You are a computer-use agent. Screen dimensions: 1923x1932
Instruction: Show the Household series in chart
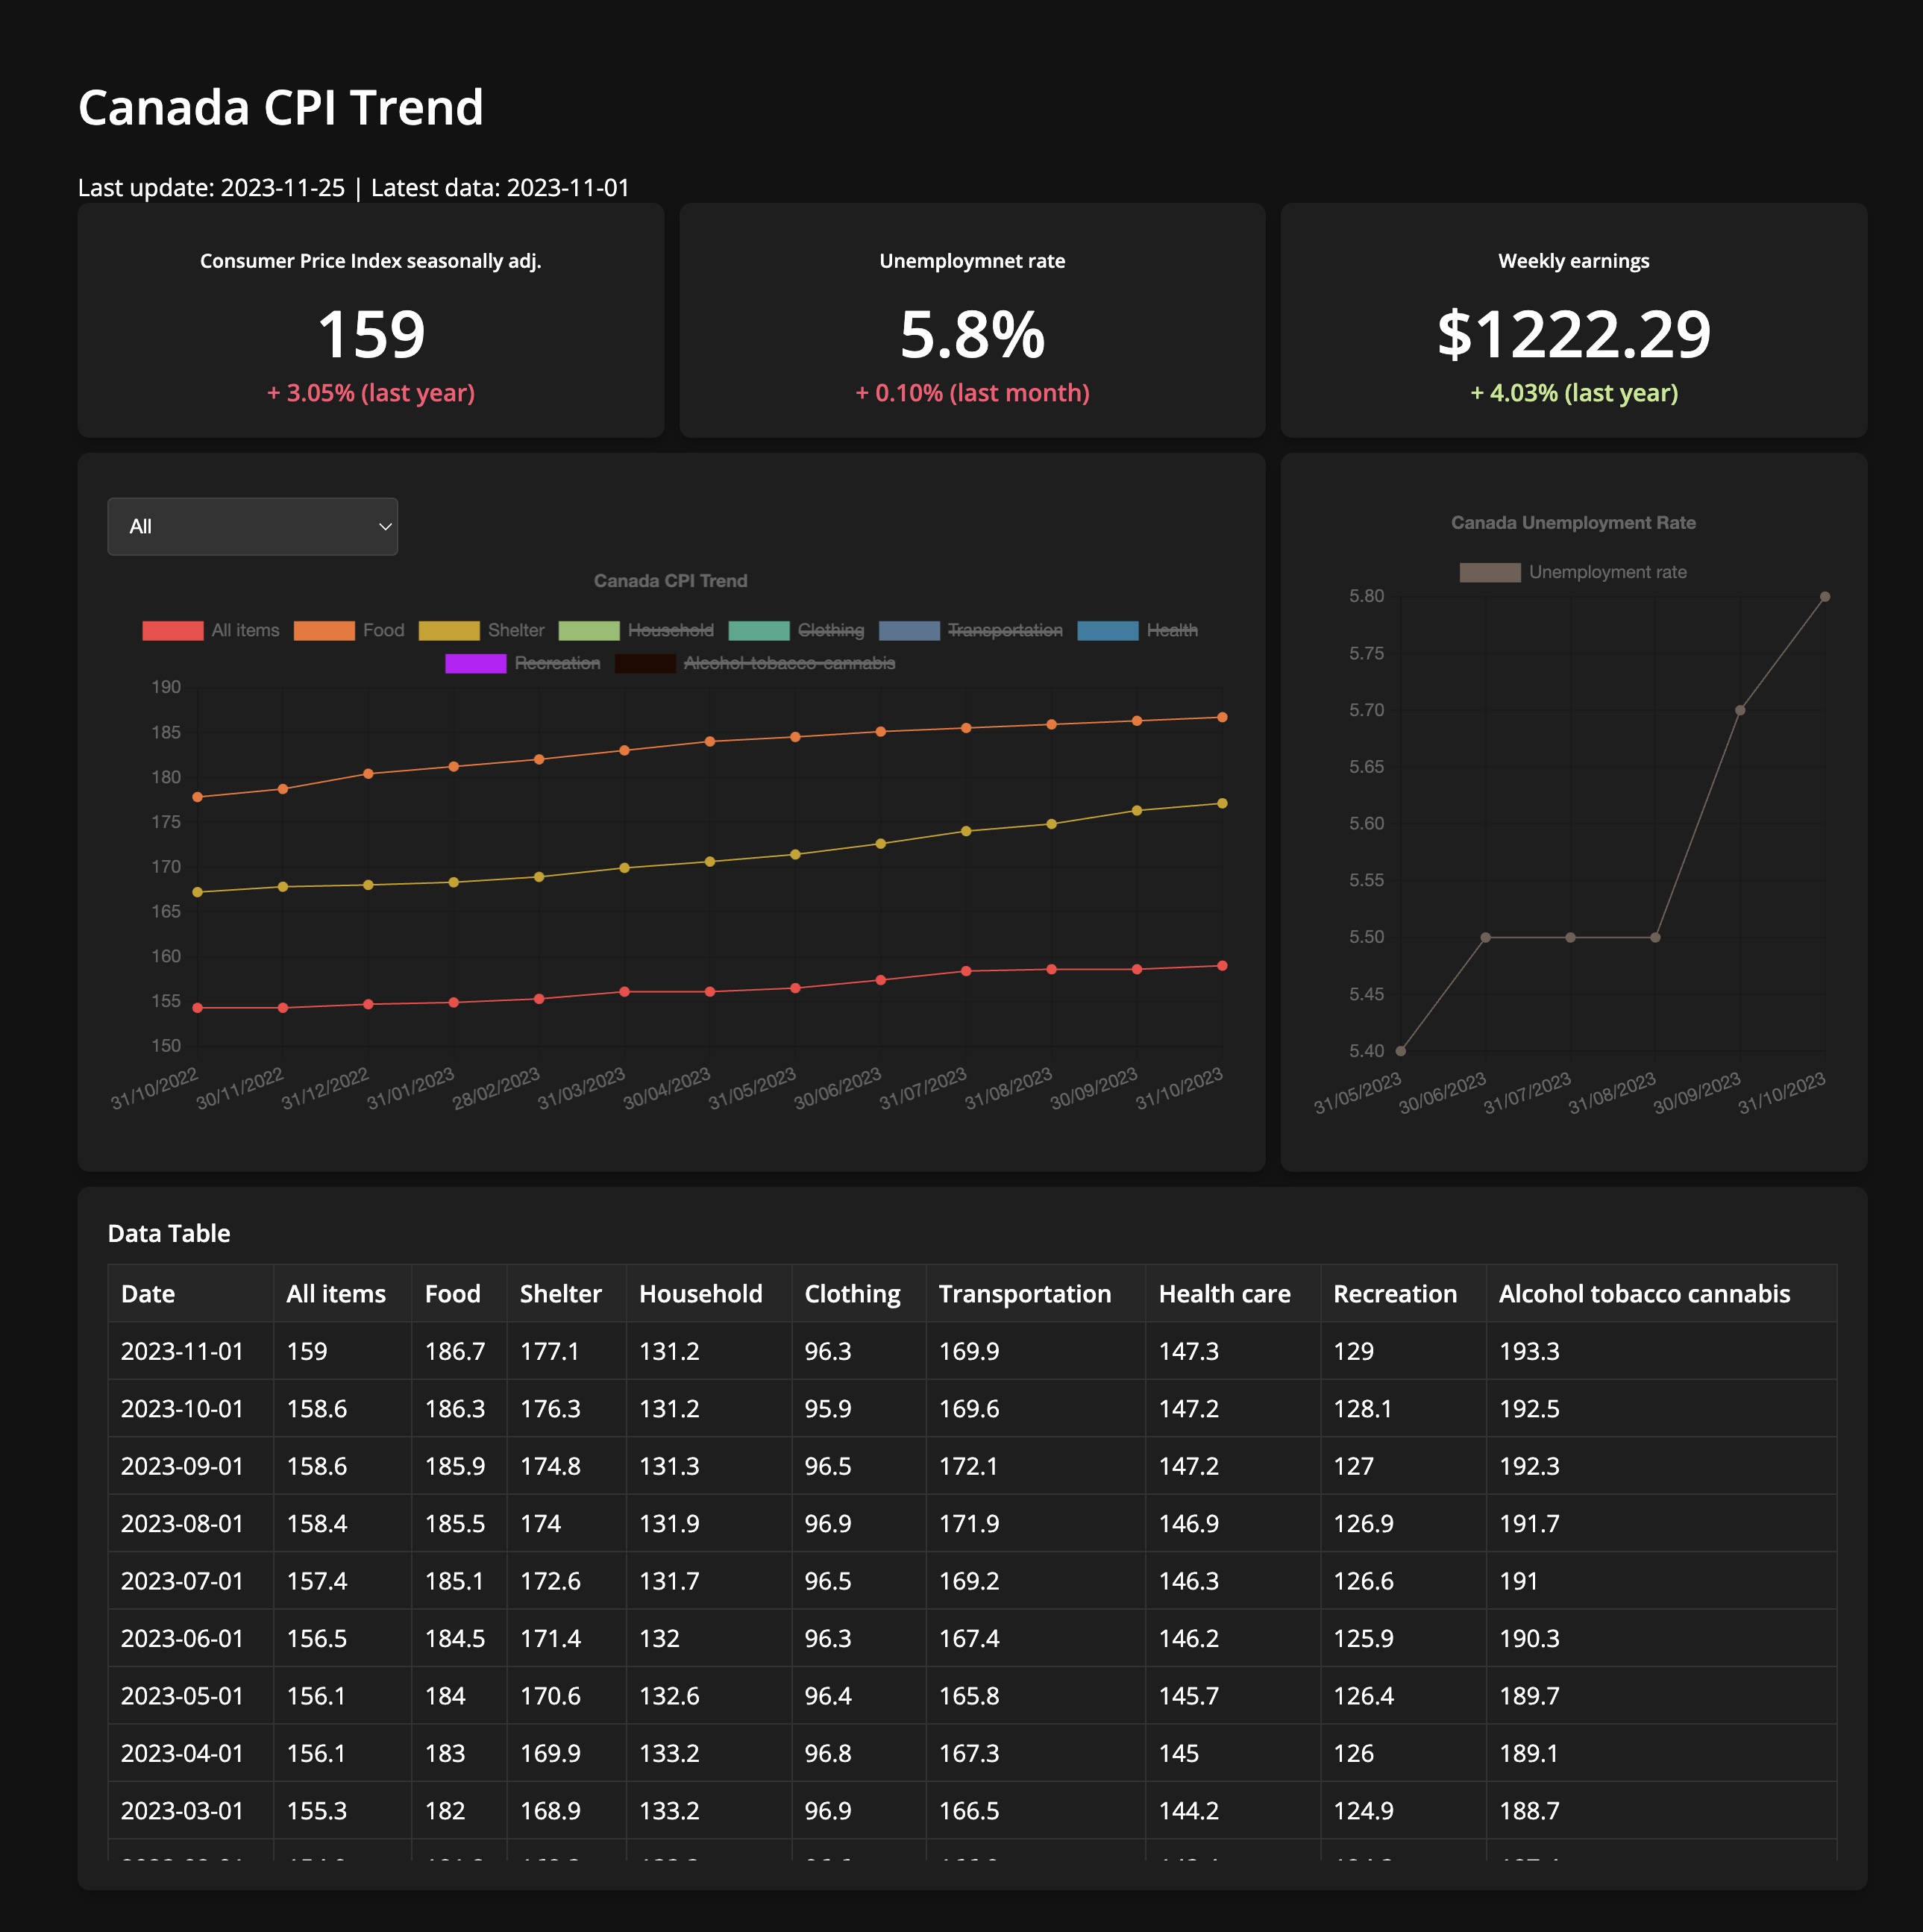[589, 631]
